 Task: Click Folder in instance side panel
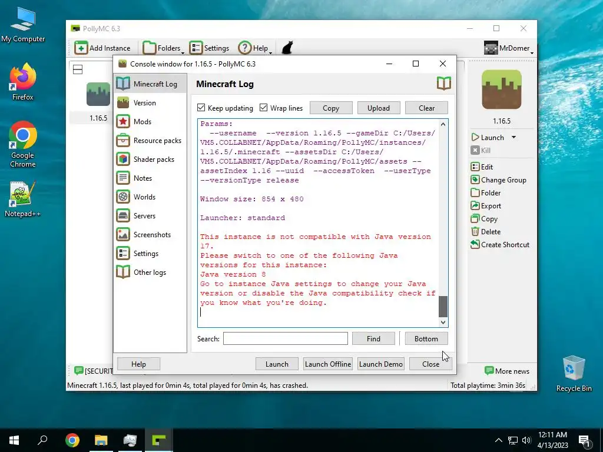click(486, 193)
